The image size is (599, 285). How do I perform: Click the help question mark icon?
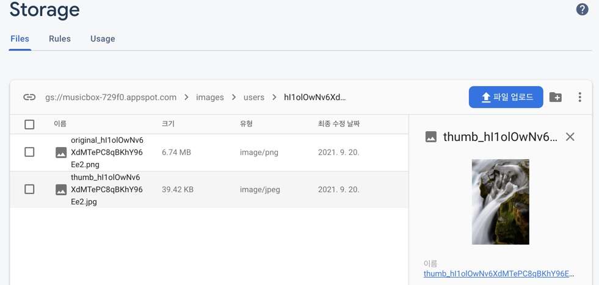[582, 10]
